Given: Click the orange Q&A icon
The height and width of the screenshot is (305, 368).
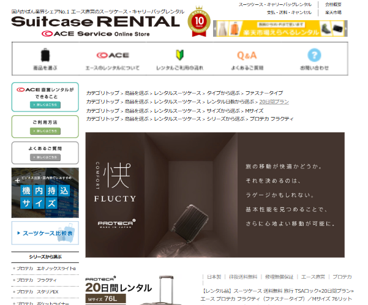Looking at the screenshot, I should 247,55.
